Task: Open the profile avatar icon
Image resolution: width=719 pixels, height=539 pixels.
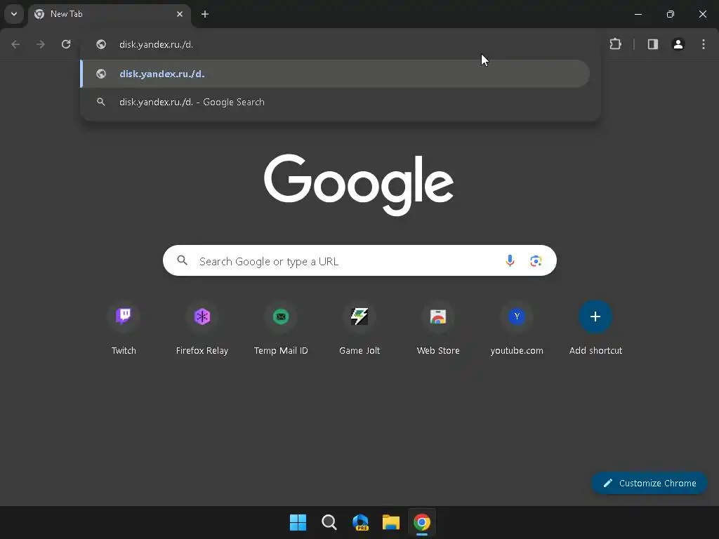Action: (x=678, y=44)
